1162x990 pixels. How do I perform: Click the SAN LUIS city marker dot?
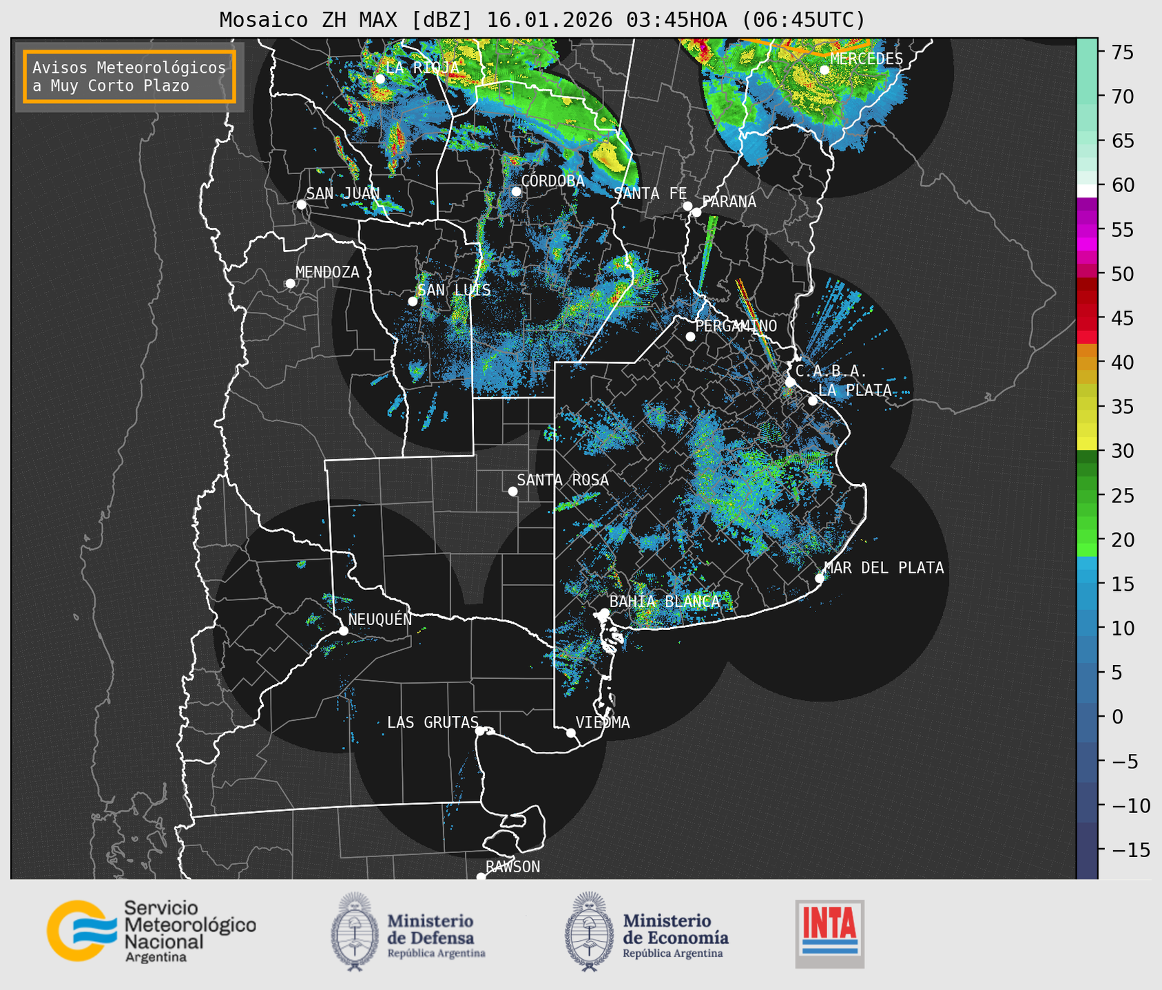[413, 302]
